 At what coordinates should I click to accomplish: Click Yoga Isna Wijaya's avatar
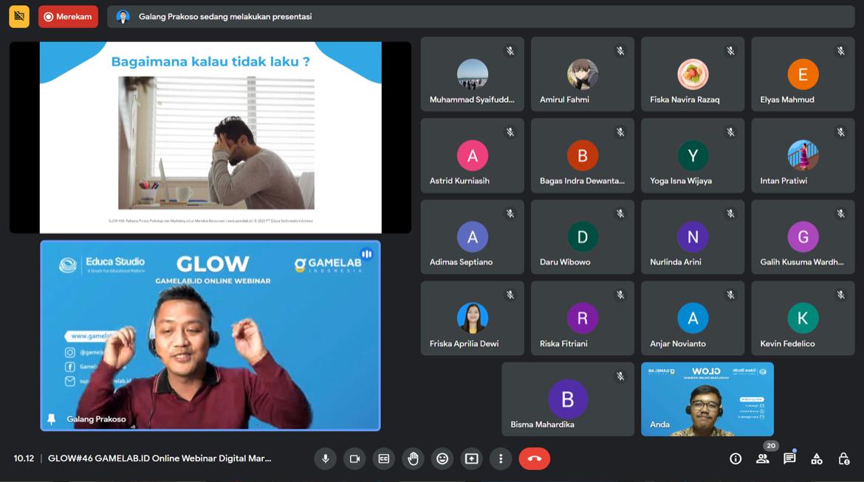(693, 155)
